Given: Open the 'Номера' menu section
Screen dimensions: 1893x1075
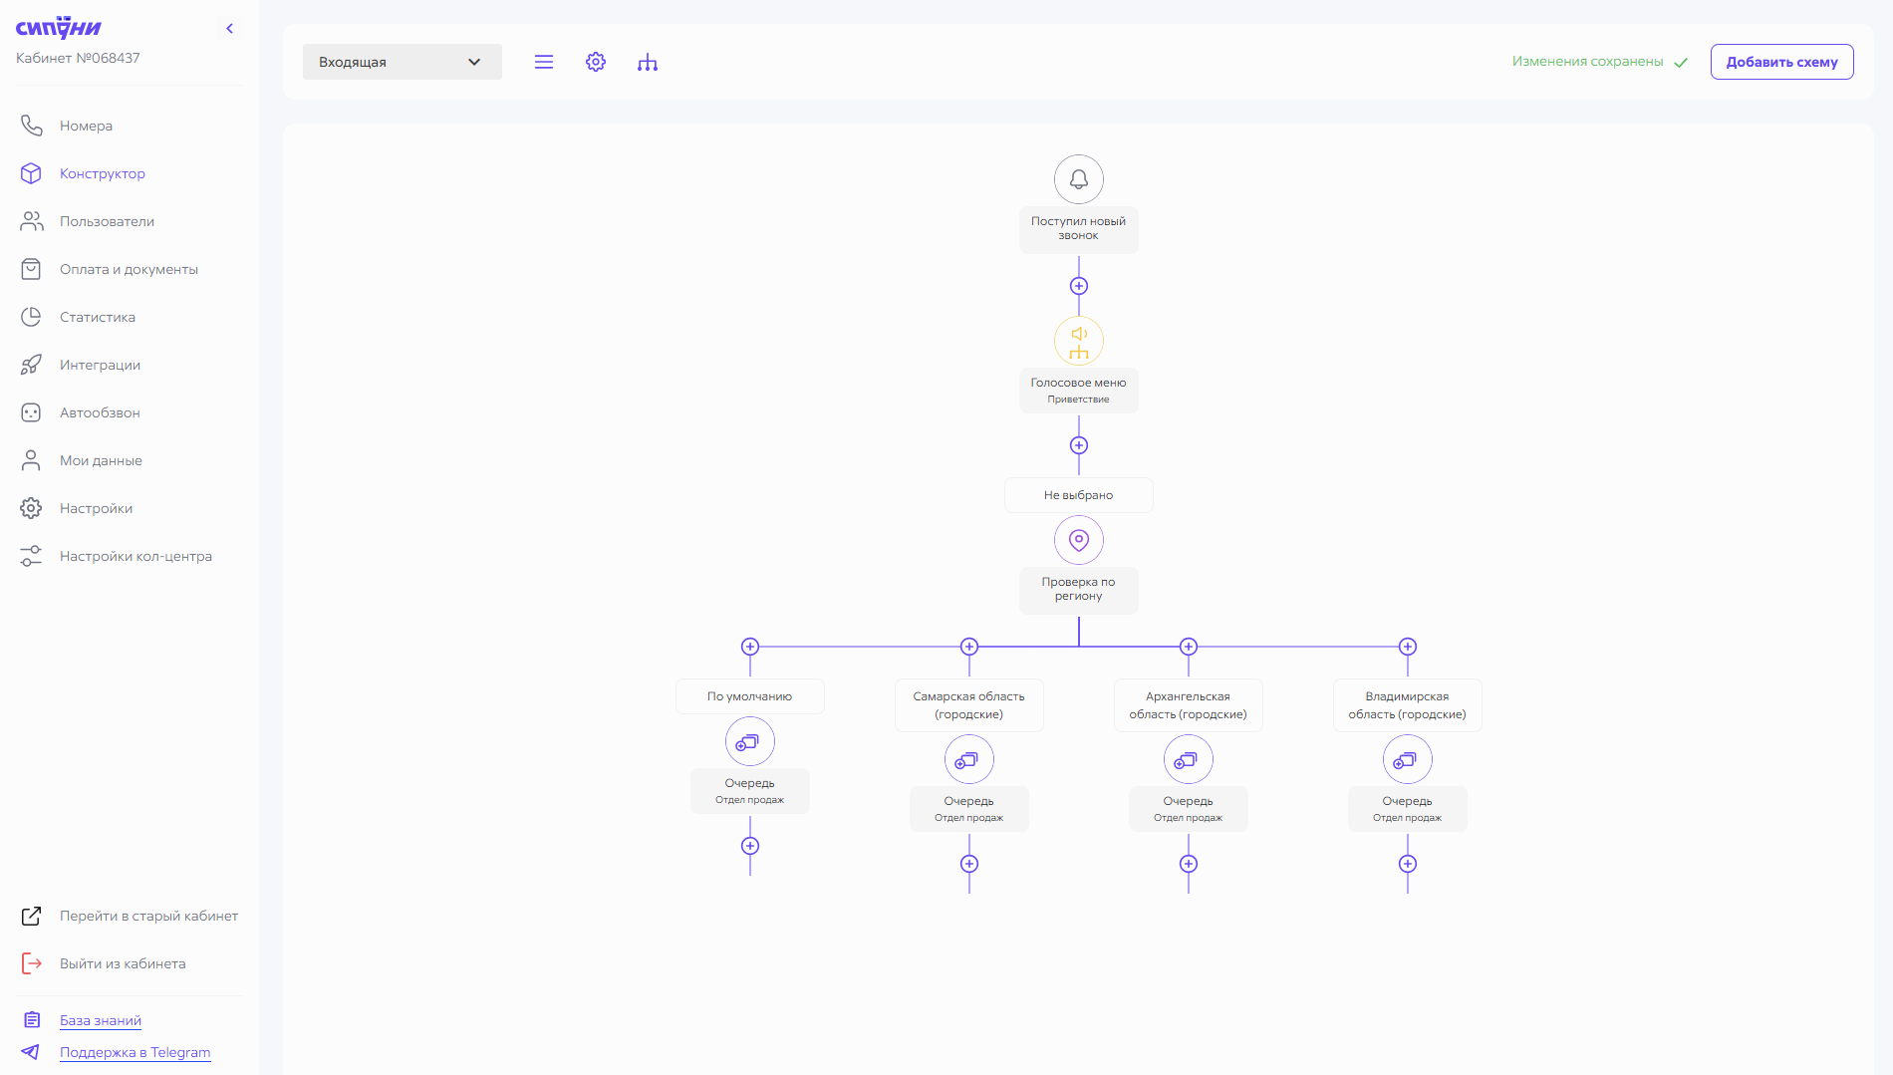Looking at the screenshot, I should (x=86, y=126).
